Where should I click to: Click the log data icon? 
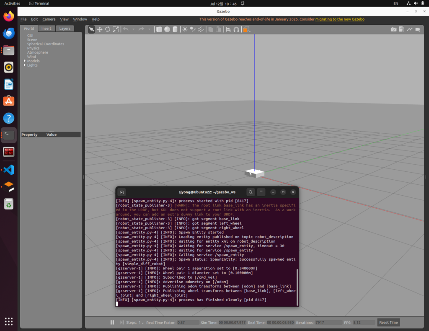pyautogui.click(x=401, y=29)
